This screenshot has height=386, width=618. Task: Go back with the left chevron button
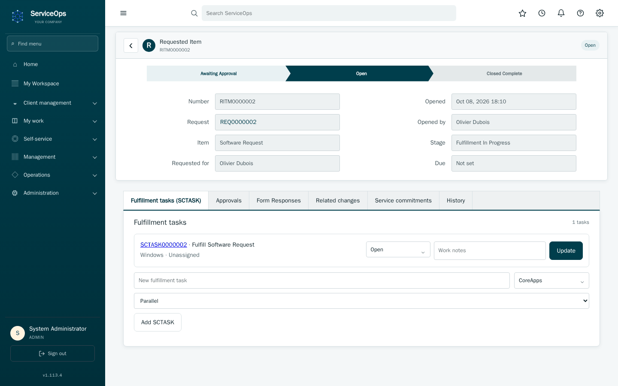tap(131, 45)
